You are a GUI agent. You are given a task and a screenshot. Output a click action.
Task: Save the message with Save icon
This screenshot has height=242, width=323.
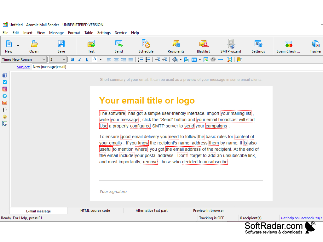pyautogui.click(x=61, y=44)
